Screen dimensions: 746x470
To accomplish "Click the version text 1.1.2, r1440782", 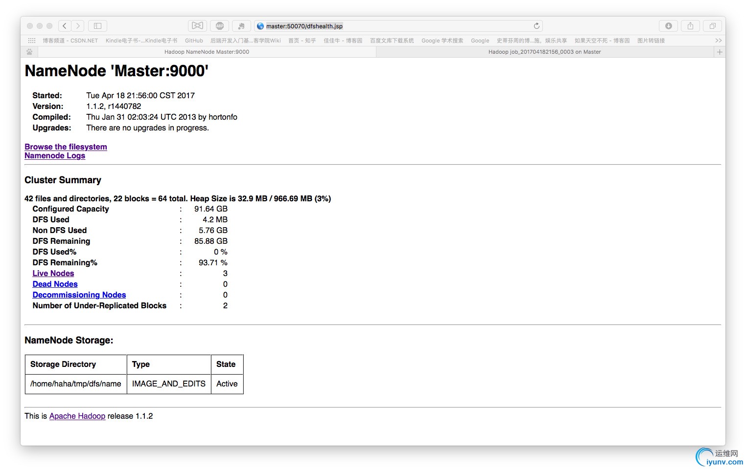I will pos(114,106).
